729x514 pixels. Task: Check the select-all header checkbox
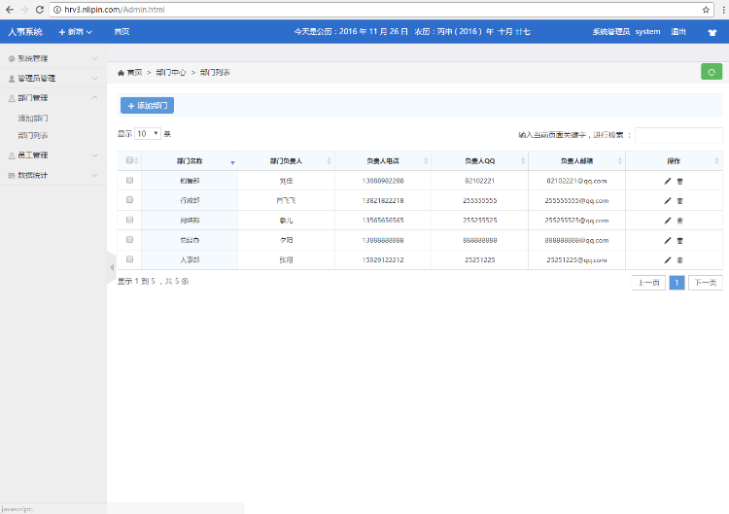pyautogui.click(x=129, y=160)
